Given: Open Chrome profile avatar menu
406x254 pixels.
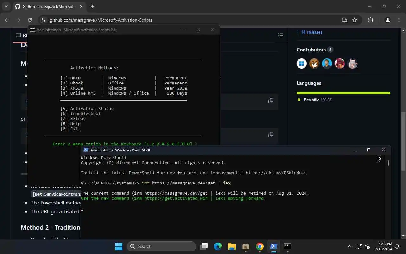Looking at the screenshot, I should click(x=387, y=20).
